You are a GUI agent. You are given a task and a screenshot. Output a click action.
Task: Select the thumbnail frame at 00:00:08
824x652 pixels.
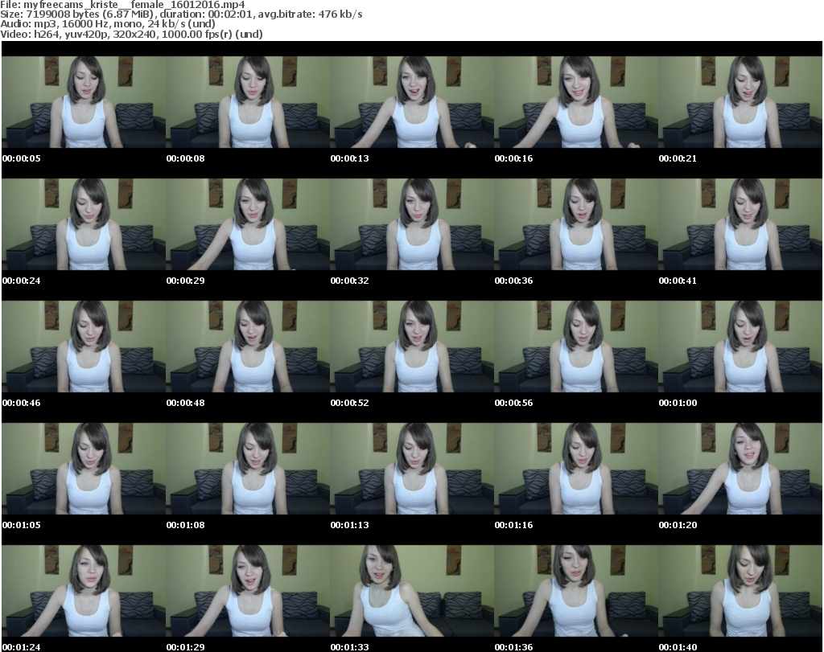pyautogui.click(x=248, y=102)
